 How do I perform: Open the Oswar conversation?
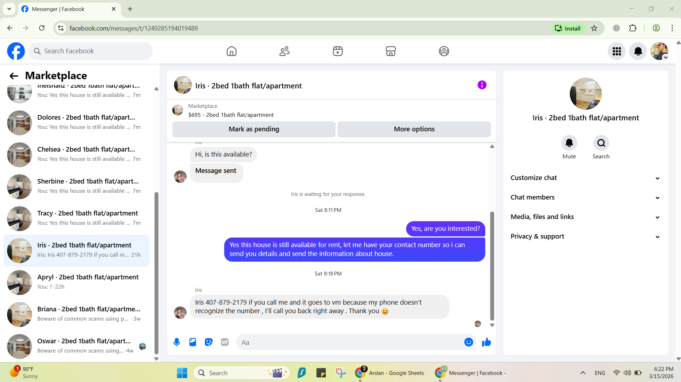76,346
